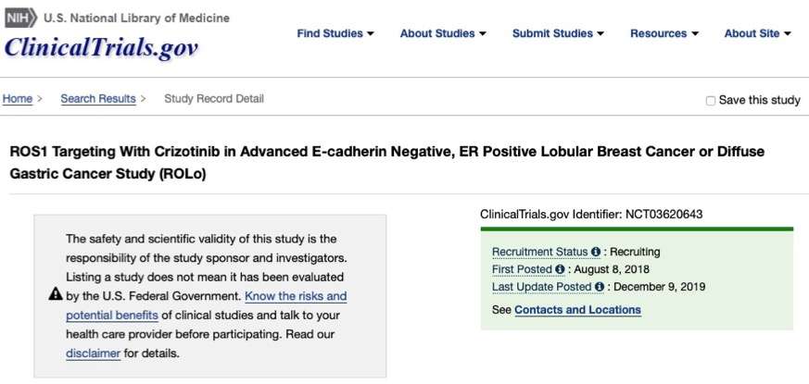Viewport: 809px width, 384px height.
Task: Click the warning triangle icon
Action: (55, 295)
